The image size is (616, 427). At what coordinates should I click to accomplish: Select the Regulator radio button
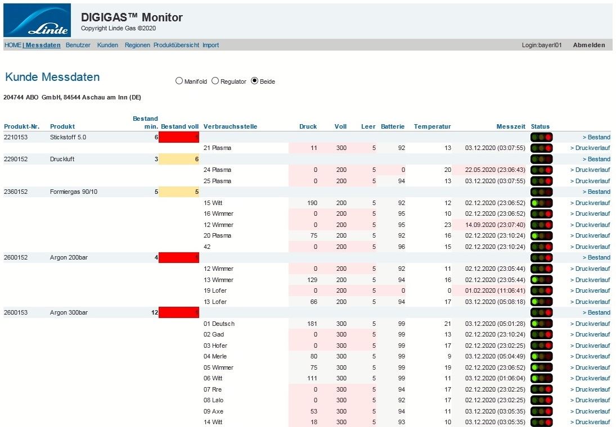(215, 81)
